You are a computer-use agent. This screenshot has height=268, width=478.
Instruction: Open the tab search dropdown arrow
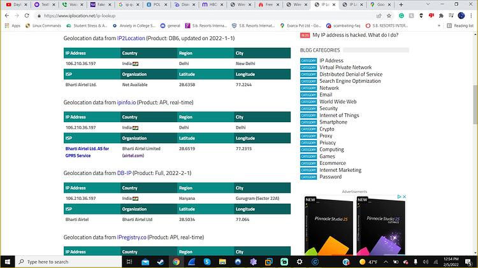[428, 4]
